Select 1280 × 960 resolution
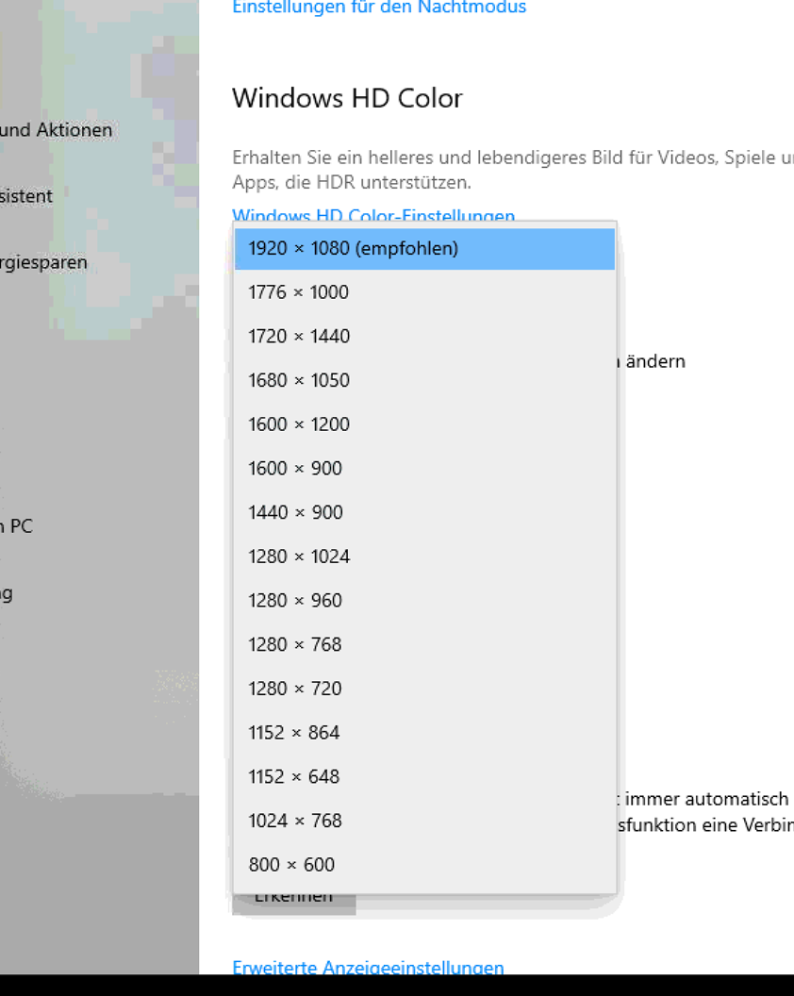 coord(424,600)
